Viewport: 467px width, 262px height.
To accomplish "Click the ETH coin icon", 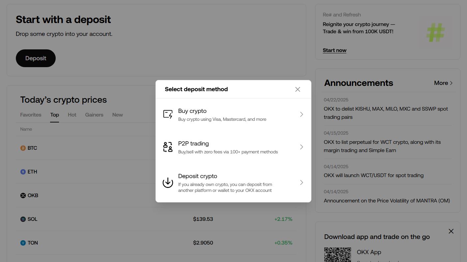I will click(23, 172).
